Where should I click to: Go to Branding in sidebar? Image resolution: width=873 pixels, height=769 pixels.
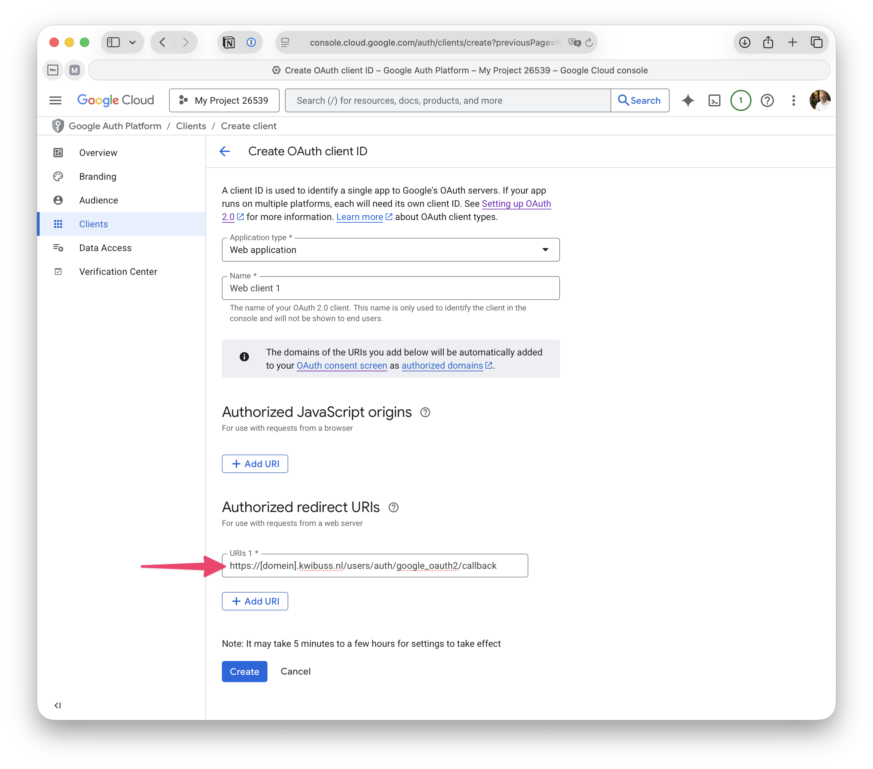tap(97, 176)
